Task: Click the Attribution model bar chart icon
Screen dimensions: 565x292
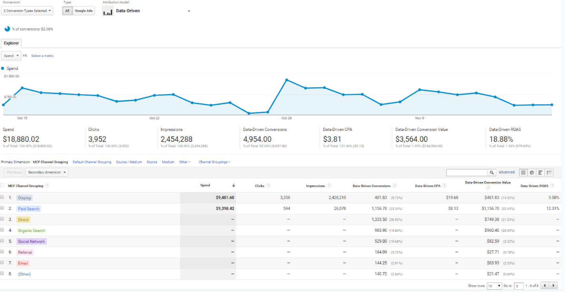Action: coord(108,11)
